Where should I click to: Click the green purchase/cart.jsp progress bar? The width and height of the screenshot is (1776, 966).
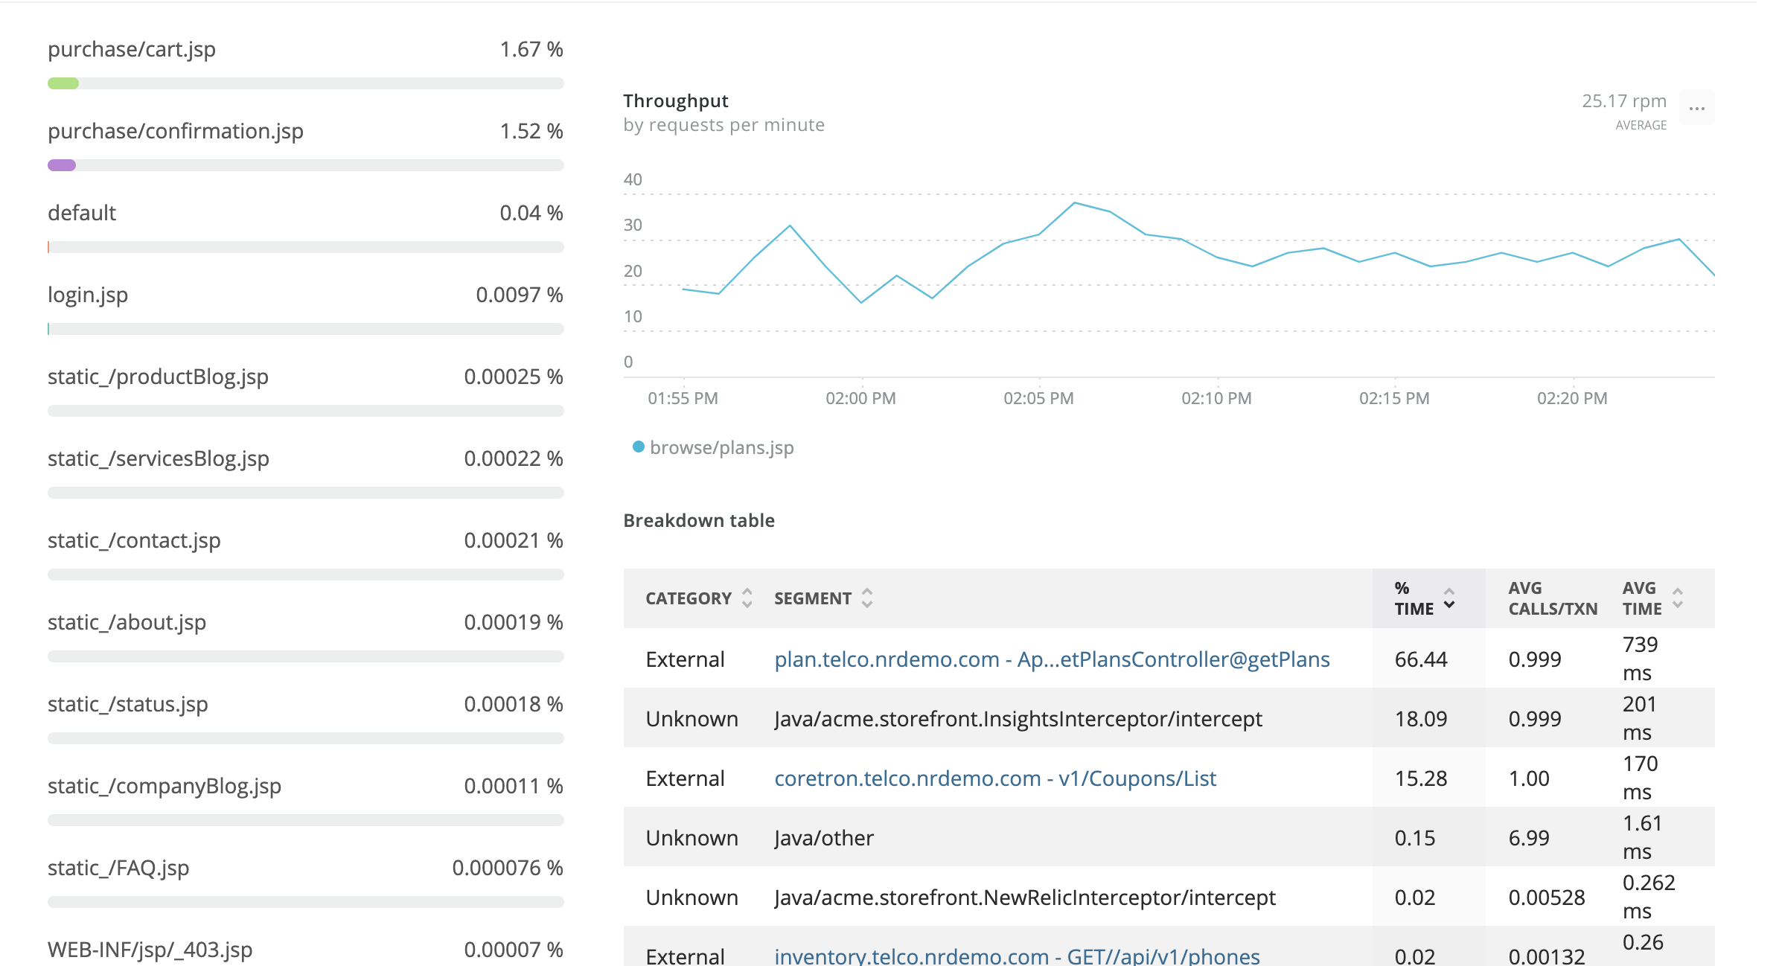pyautogui.click(x=63, y=83)
